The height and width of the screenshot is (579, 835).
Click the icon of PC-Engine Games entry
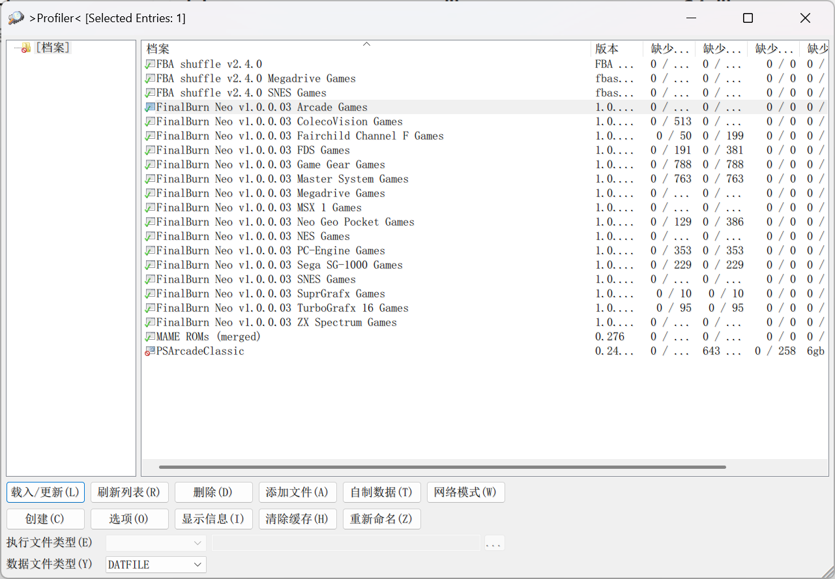[x=151, y=251]
